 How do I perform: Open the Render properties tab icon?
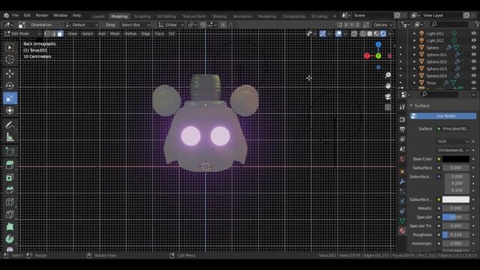pyautogui.click(x=402, y=119)
